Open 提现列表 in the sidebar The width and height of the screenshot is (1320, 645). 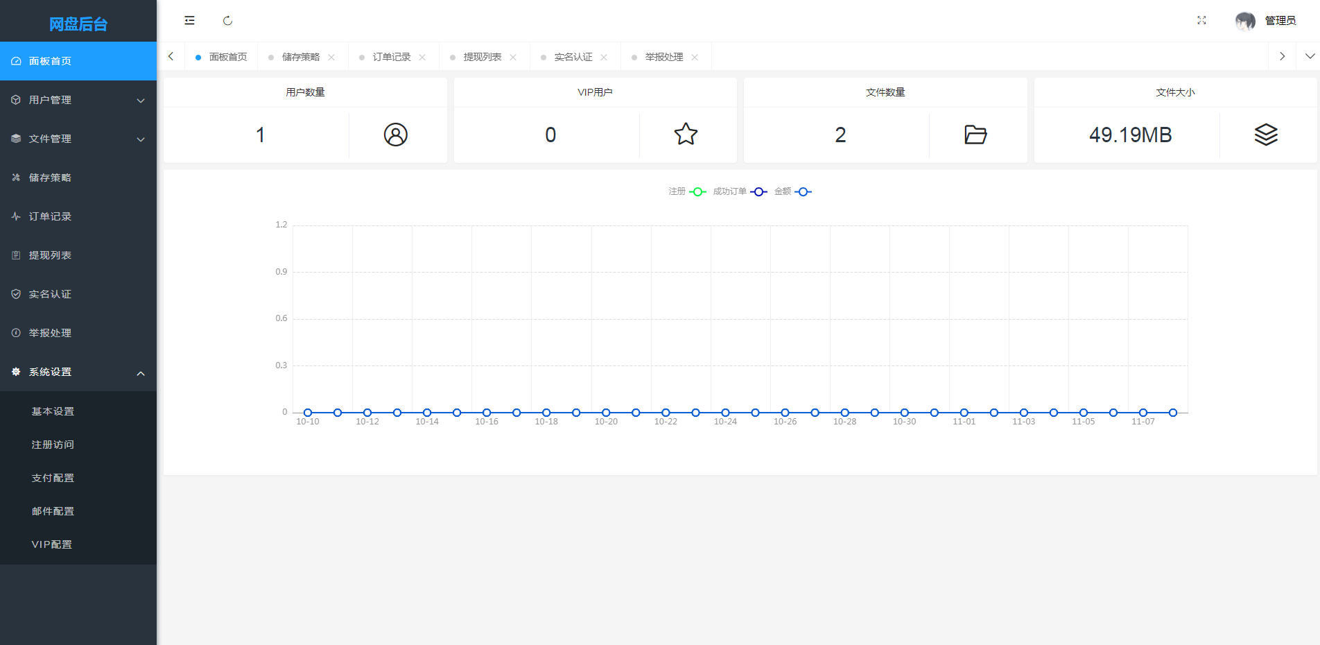[78, 255]
